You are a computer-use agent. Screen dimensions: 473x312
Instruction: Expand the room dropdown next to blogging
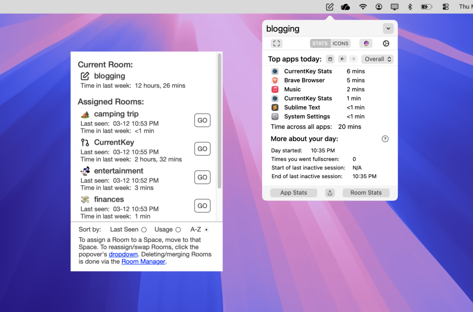(x=388, y=29)
